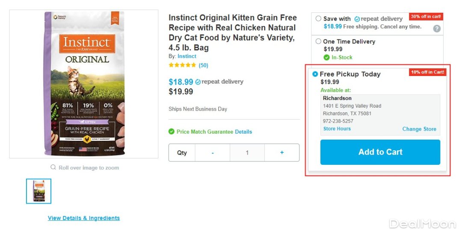Decrease quantity with the minus button
Image resolution: width=462 pixels, height=234 pixels.
tap(213, 152)
